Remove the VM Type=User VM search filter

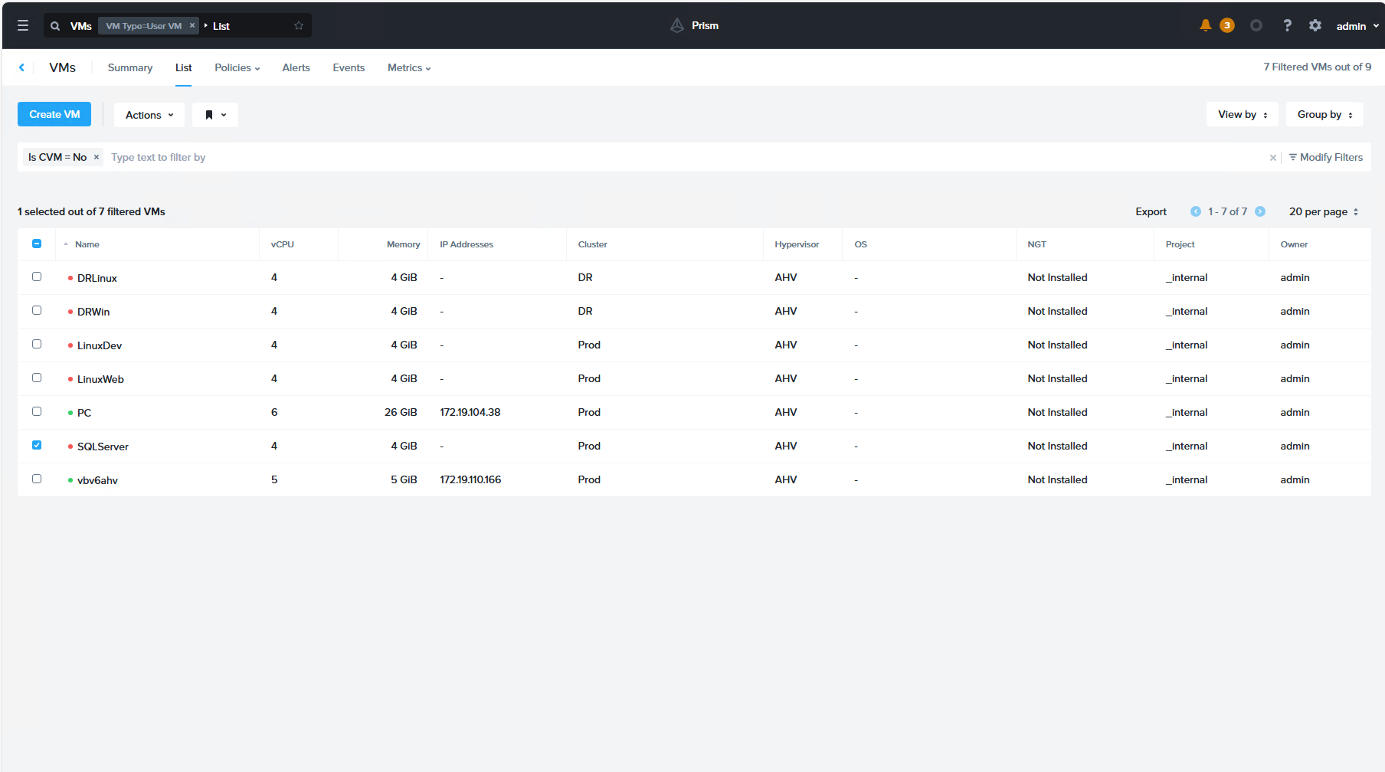coord(192,25)
